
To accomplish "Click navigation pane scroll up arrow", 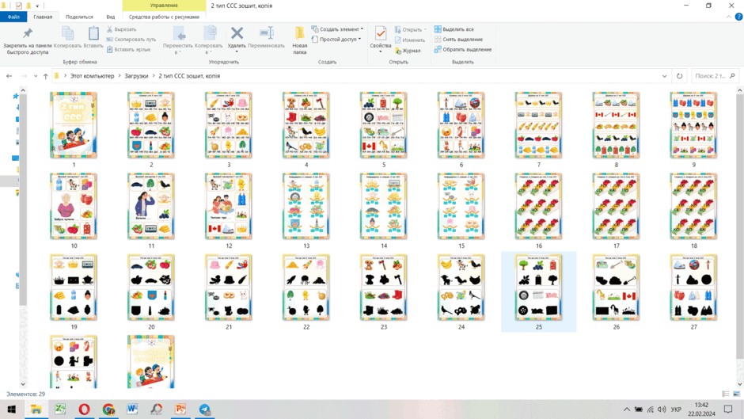I will pos(23,90).
